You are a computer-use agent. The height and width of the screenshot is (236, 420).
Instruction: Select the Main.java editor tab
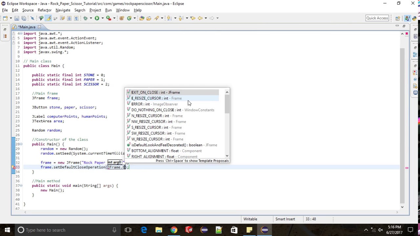[x=26, y=27]
